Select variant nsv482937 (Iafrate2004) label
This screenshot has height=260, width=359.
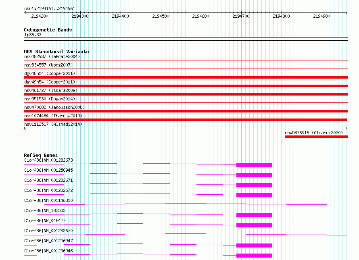[x=52, y=56]
